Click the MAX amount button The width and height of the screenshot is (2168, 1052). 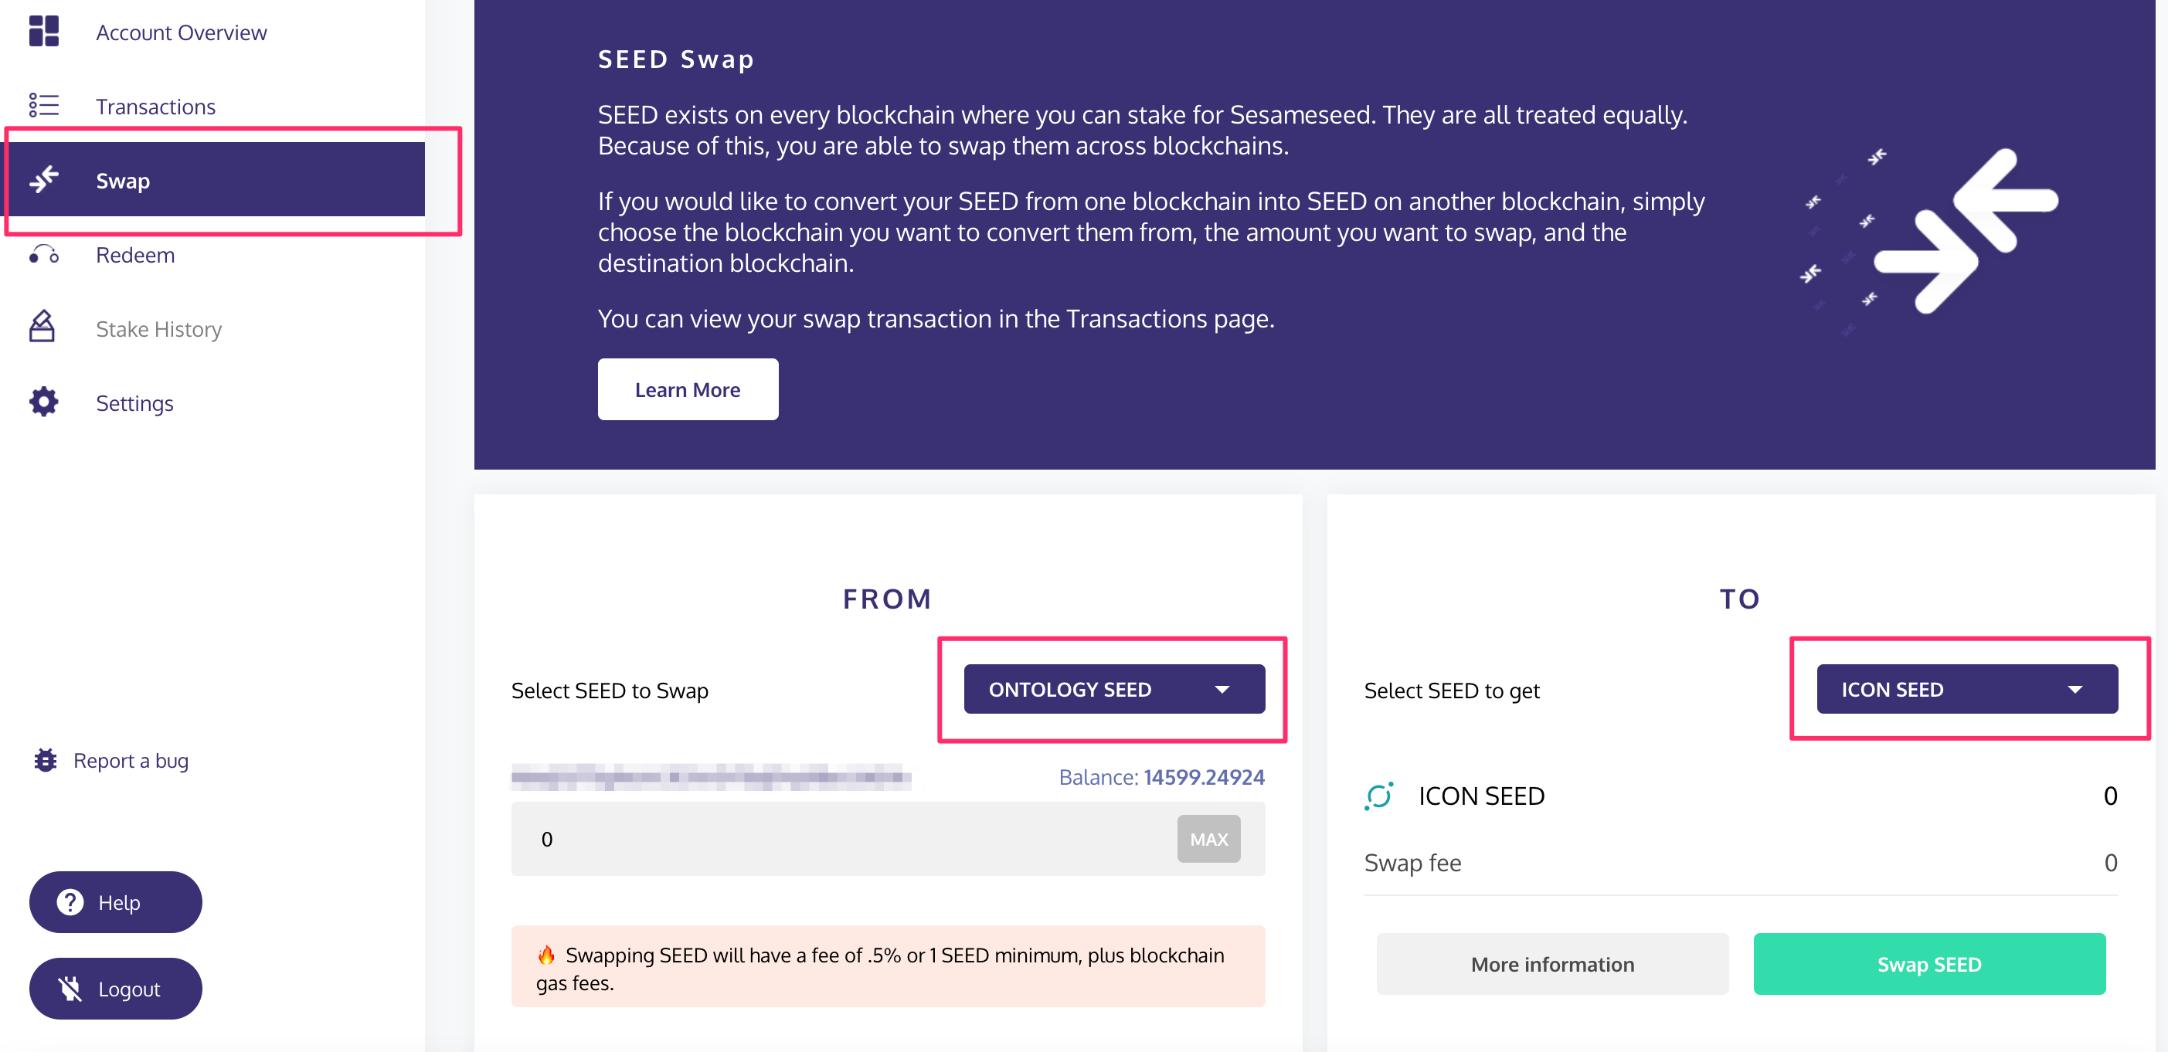point(1208,839)
